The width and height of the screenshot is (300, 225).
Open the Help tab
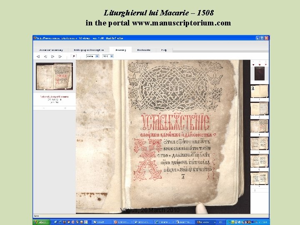point(164,50)
